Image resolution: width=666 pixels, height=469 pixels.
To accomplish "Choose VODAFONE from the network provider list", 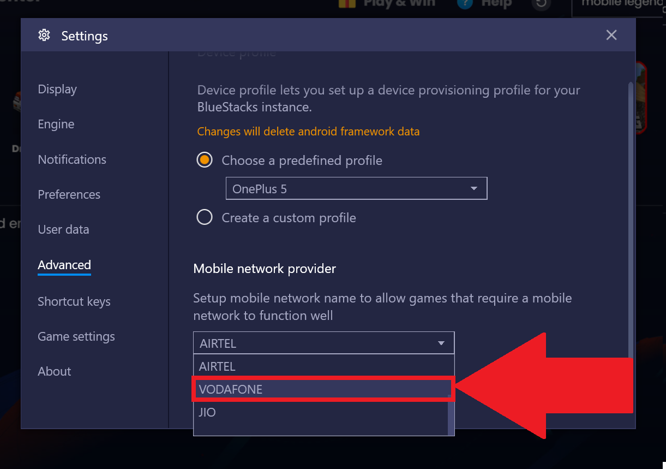I will 323,389.
